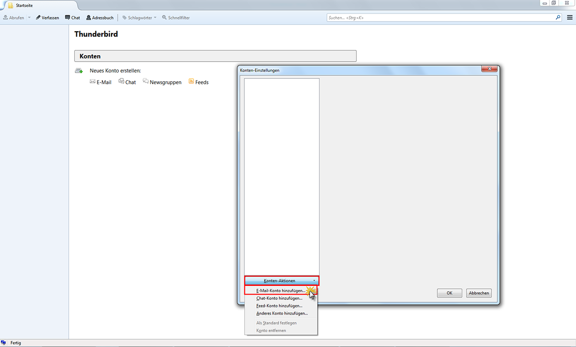Click the online status icon in status bar
This screenshot has height=347, width=576.
(3, 343)
